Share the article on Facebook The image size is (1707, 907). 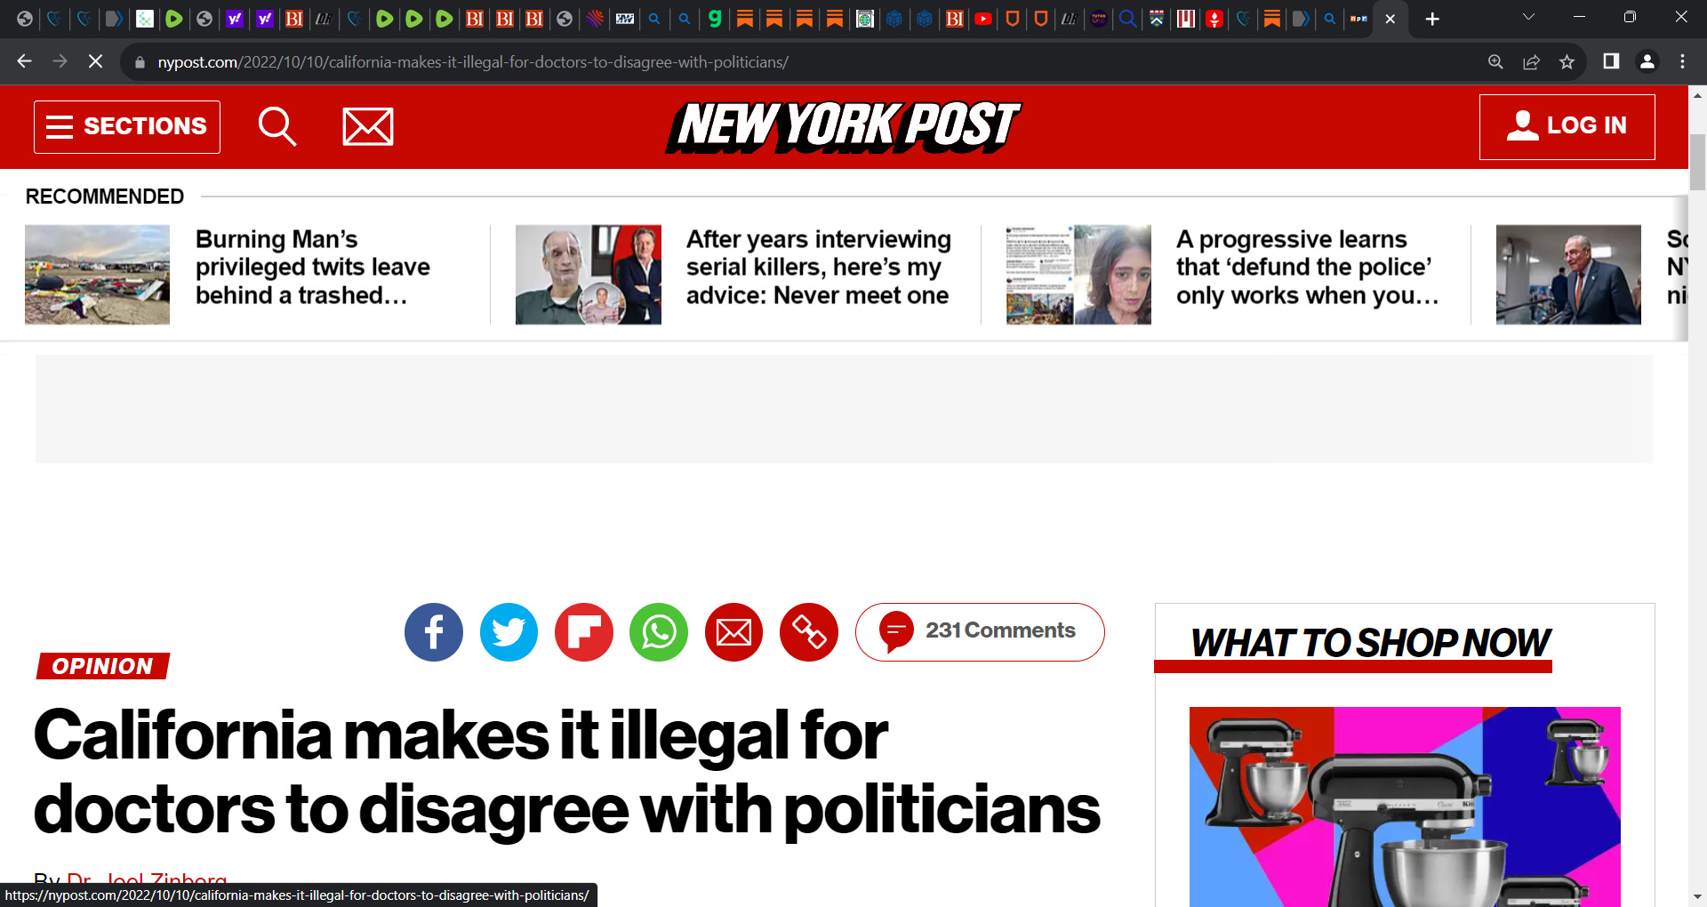tap(434, 632)
